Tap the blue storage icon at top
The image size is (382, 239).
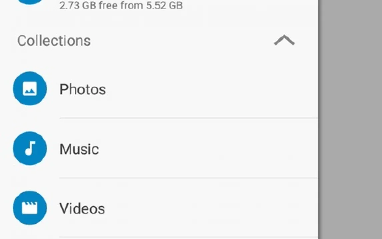pyautogui.click(x=30, y=2)
